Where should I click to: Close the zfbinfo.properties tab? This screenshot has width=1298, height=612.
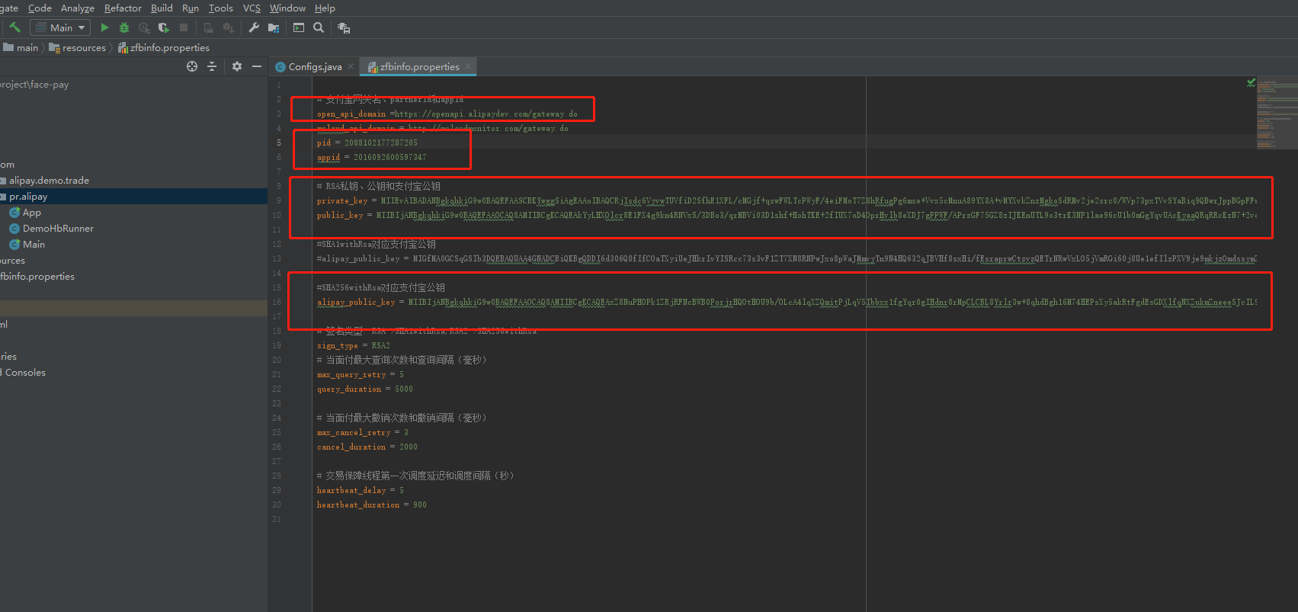pos(468,67)
